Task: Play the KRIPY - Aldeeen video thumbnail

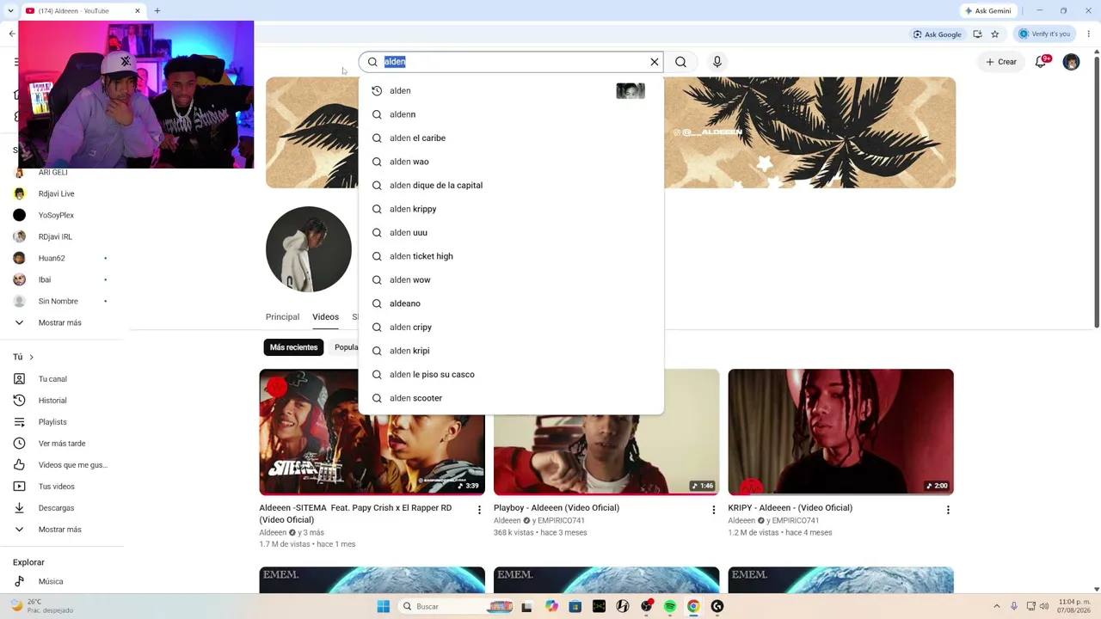Action: pyautogui.click(x=840, y=432)
